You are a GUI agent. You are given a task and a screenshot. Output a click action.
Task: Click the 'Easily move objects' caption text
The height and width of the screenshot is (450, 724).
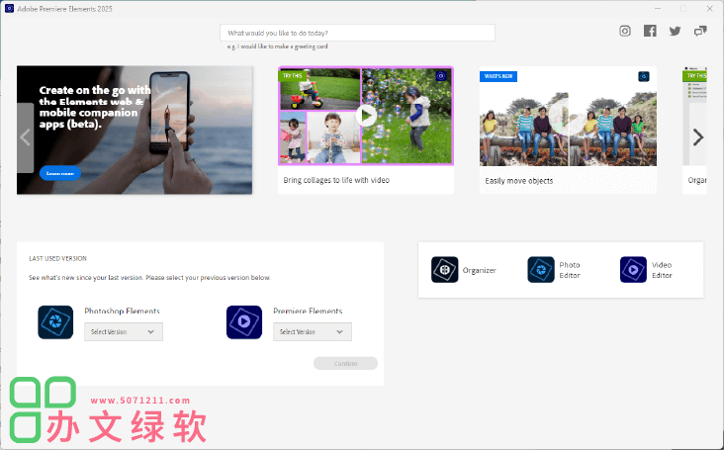tap(518, 181)
